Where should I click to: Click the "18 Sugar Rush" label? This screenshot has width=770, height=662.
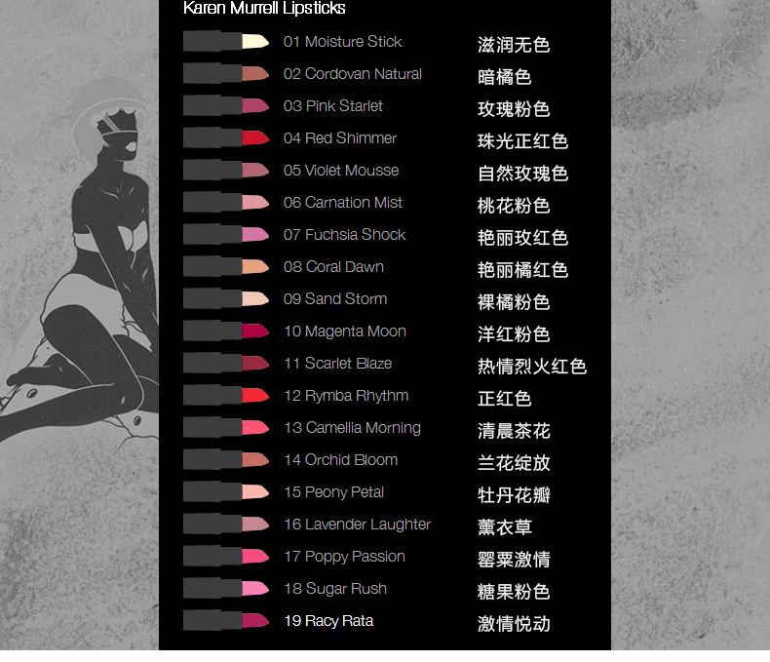[335, 589]
